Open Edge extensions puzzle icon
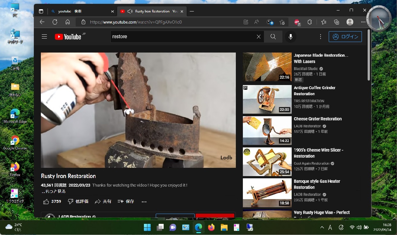This screenshot has width=397, height=235. point(310,22)
